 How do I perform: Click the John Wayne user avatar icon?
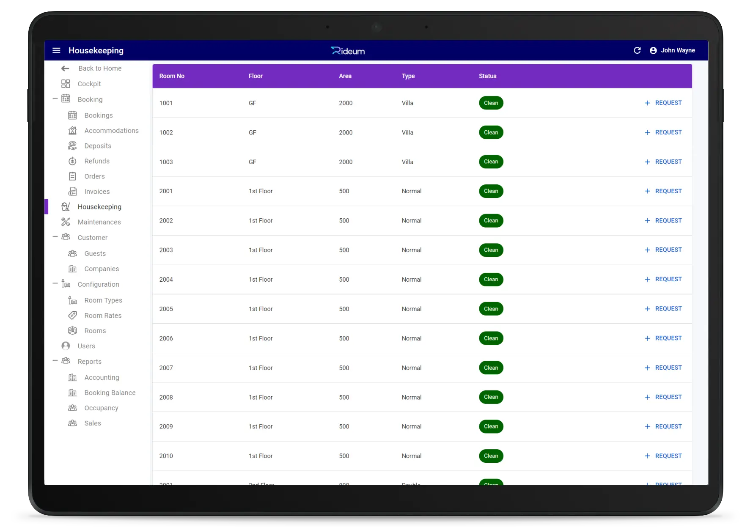pyautogui.click(x=653, y=50)
